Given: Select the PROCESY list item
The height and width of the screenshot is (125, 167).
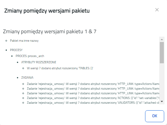Looking at the screenshot, I should coord(16,50).
